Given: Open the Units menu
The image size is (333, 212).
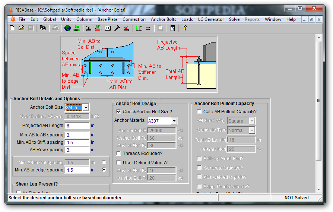Looking at the screenshot, I should point(66,19).
